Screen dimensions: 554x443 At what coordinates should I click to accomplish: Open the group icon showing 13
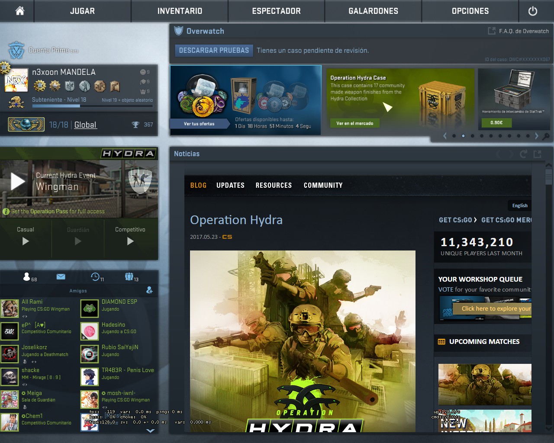point(129,276)
